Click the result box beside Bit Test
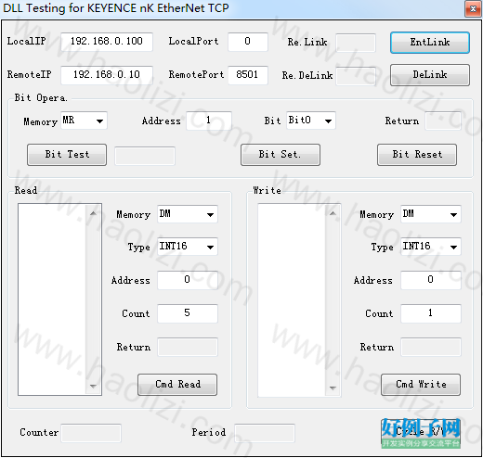 tap(145, 156)
